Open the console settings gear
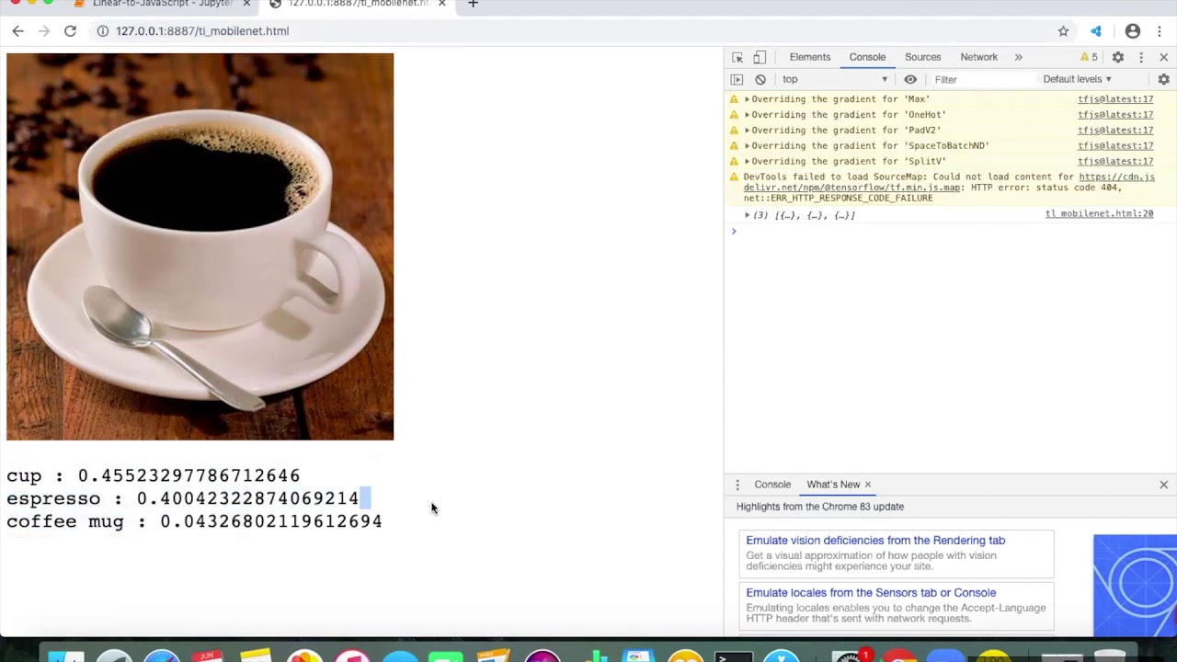 point(1164,80)
